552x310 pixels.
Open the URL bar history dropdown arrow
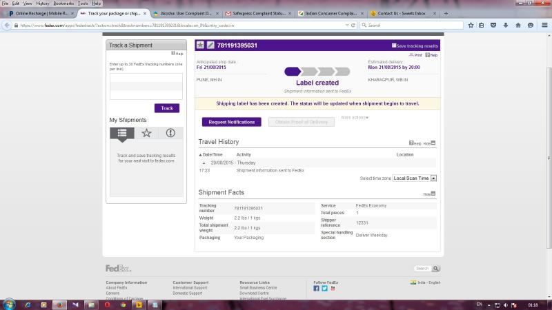[347, 25]
